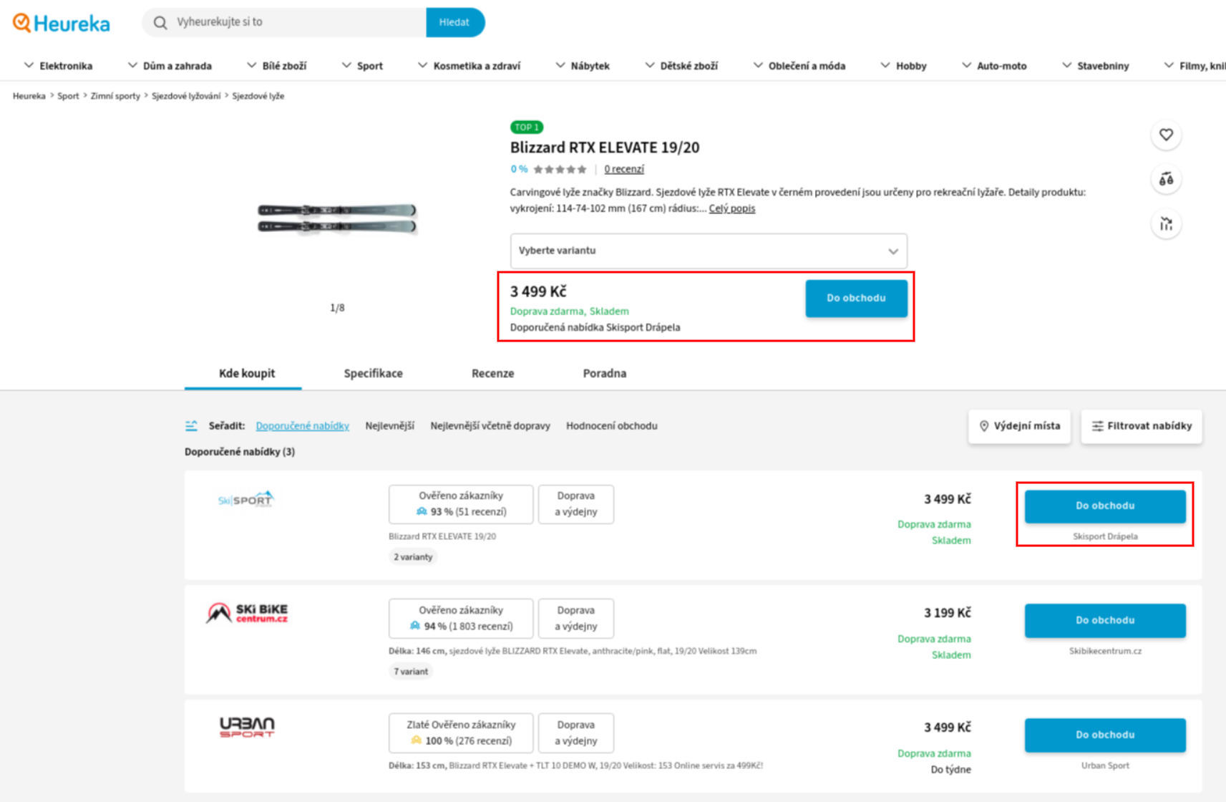Image resolution: width=1226 pixels, height=802 pixels.
Task: Click the Ski Bike centrum.cz logo
Action: point(247,613)
